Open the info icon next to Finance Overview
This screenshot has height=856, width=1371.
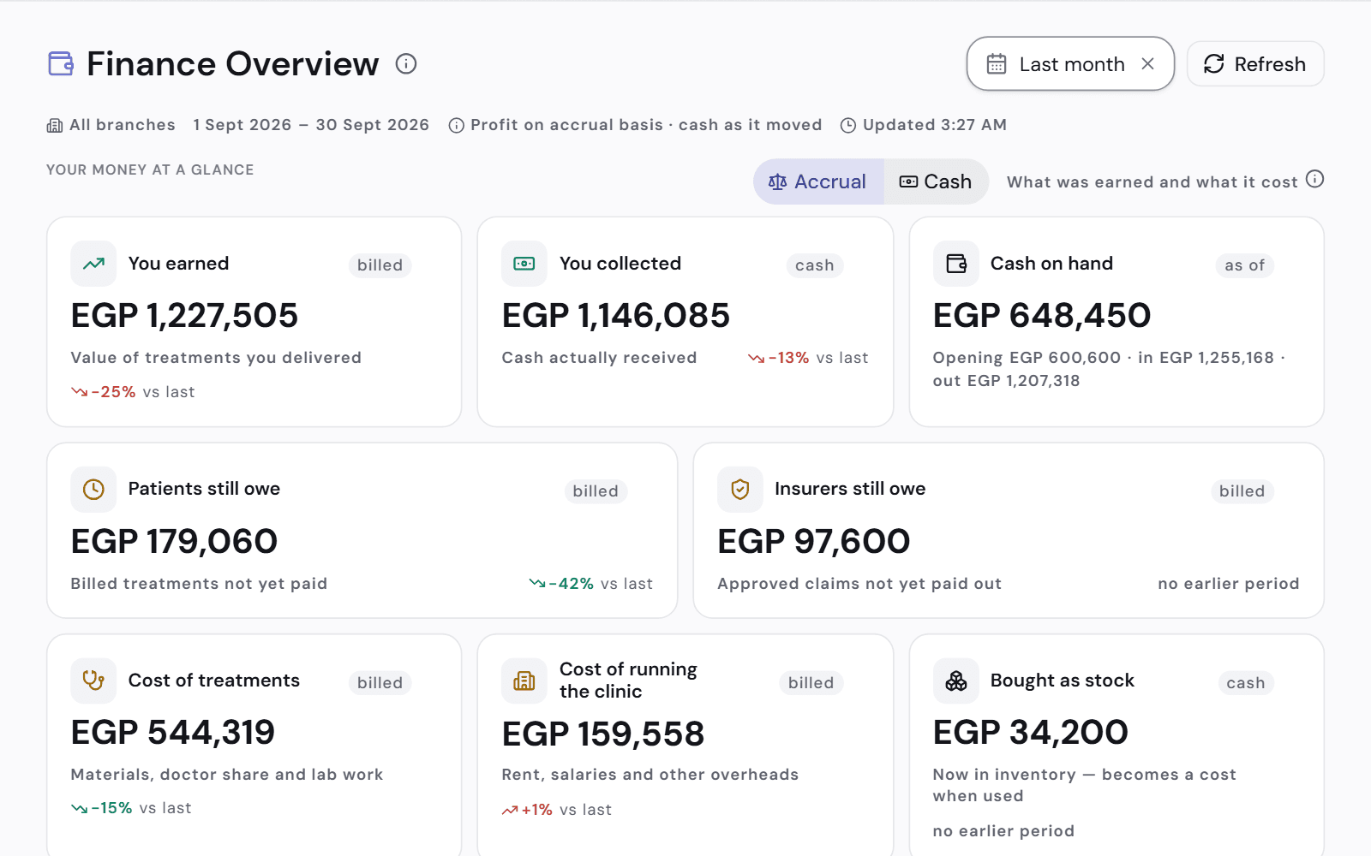[x=406, y=63]
